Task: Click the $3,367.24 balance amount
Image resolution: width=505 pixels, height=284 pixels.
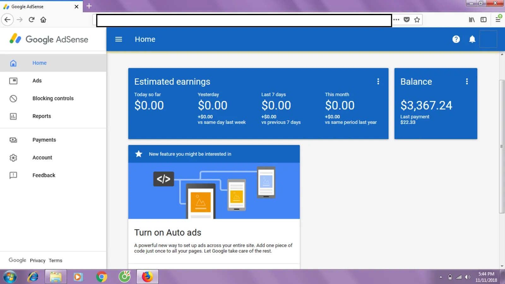Action: pos(426,105)
